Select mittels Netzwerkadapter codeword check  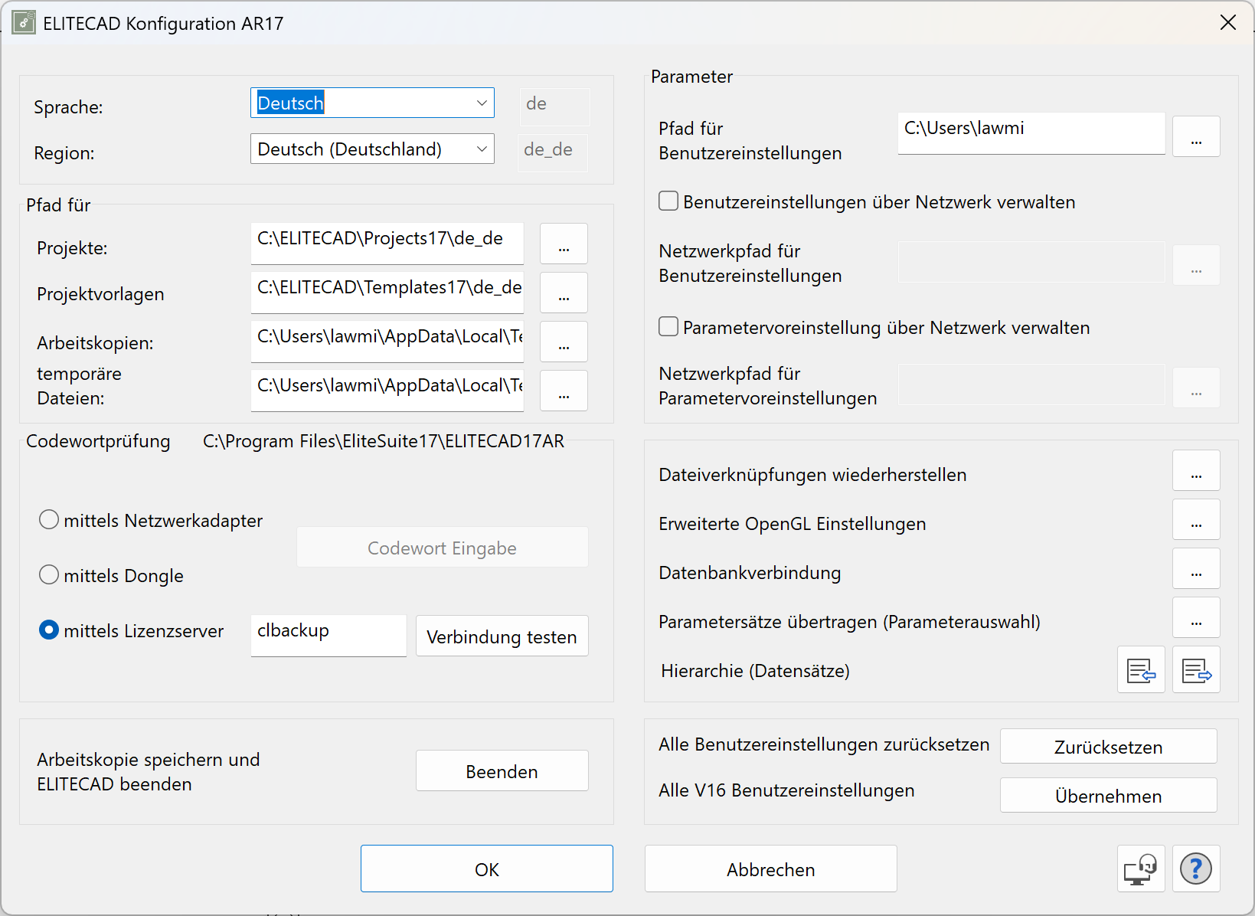pyautogui.click(x=48, y=519)
